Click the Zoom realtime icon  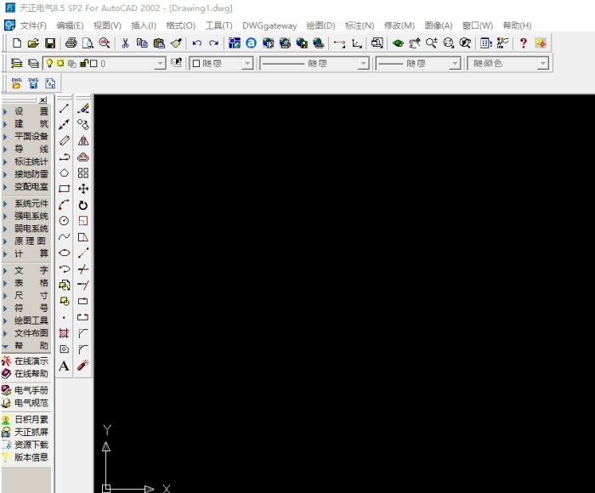point(431,42)
